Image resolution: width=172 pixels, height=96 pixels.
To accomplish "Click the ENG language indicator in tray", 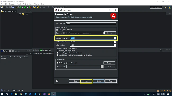I will point(158,94).
